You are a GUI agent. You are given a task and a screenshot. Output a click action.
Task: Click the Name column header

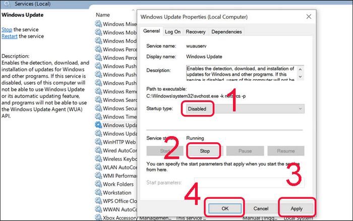point(103,15)
